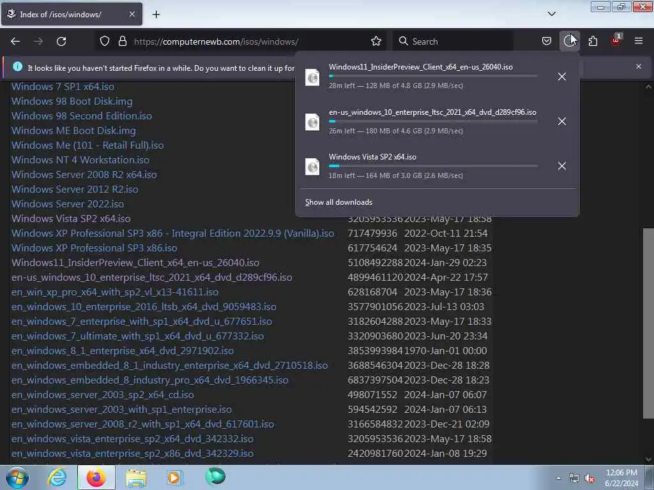Reload the current page
This screenshot has width=654, height=490.
pos(61,41)
